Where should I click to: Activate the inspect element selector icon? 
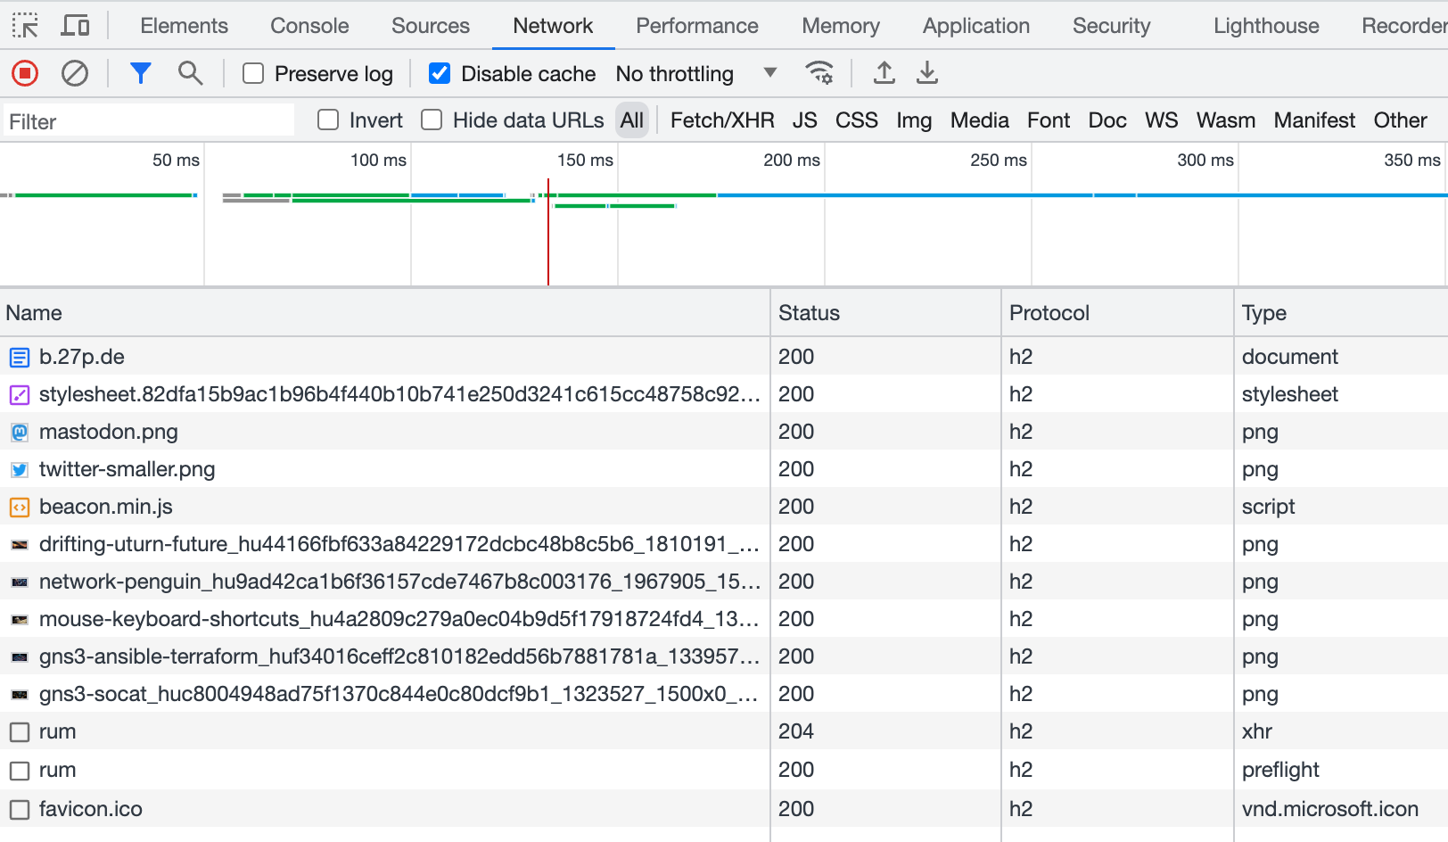tap(25, 26)
